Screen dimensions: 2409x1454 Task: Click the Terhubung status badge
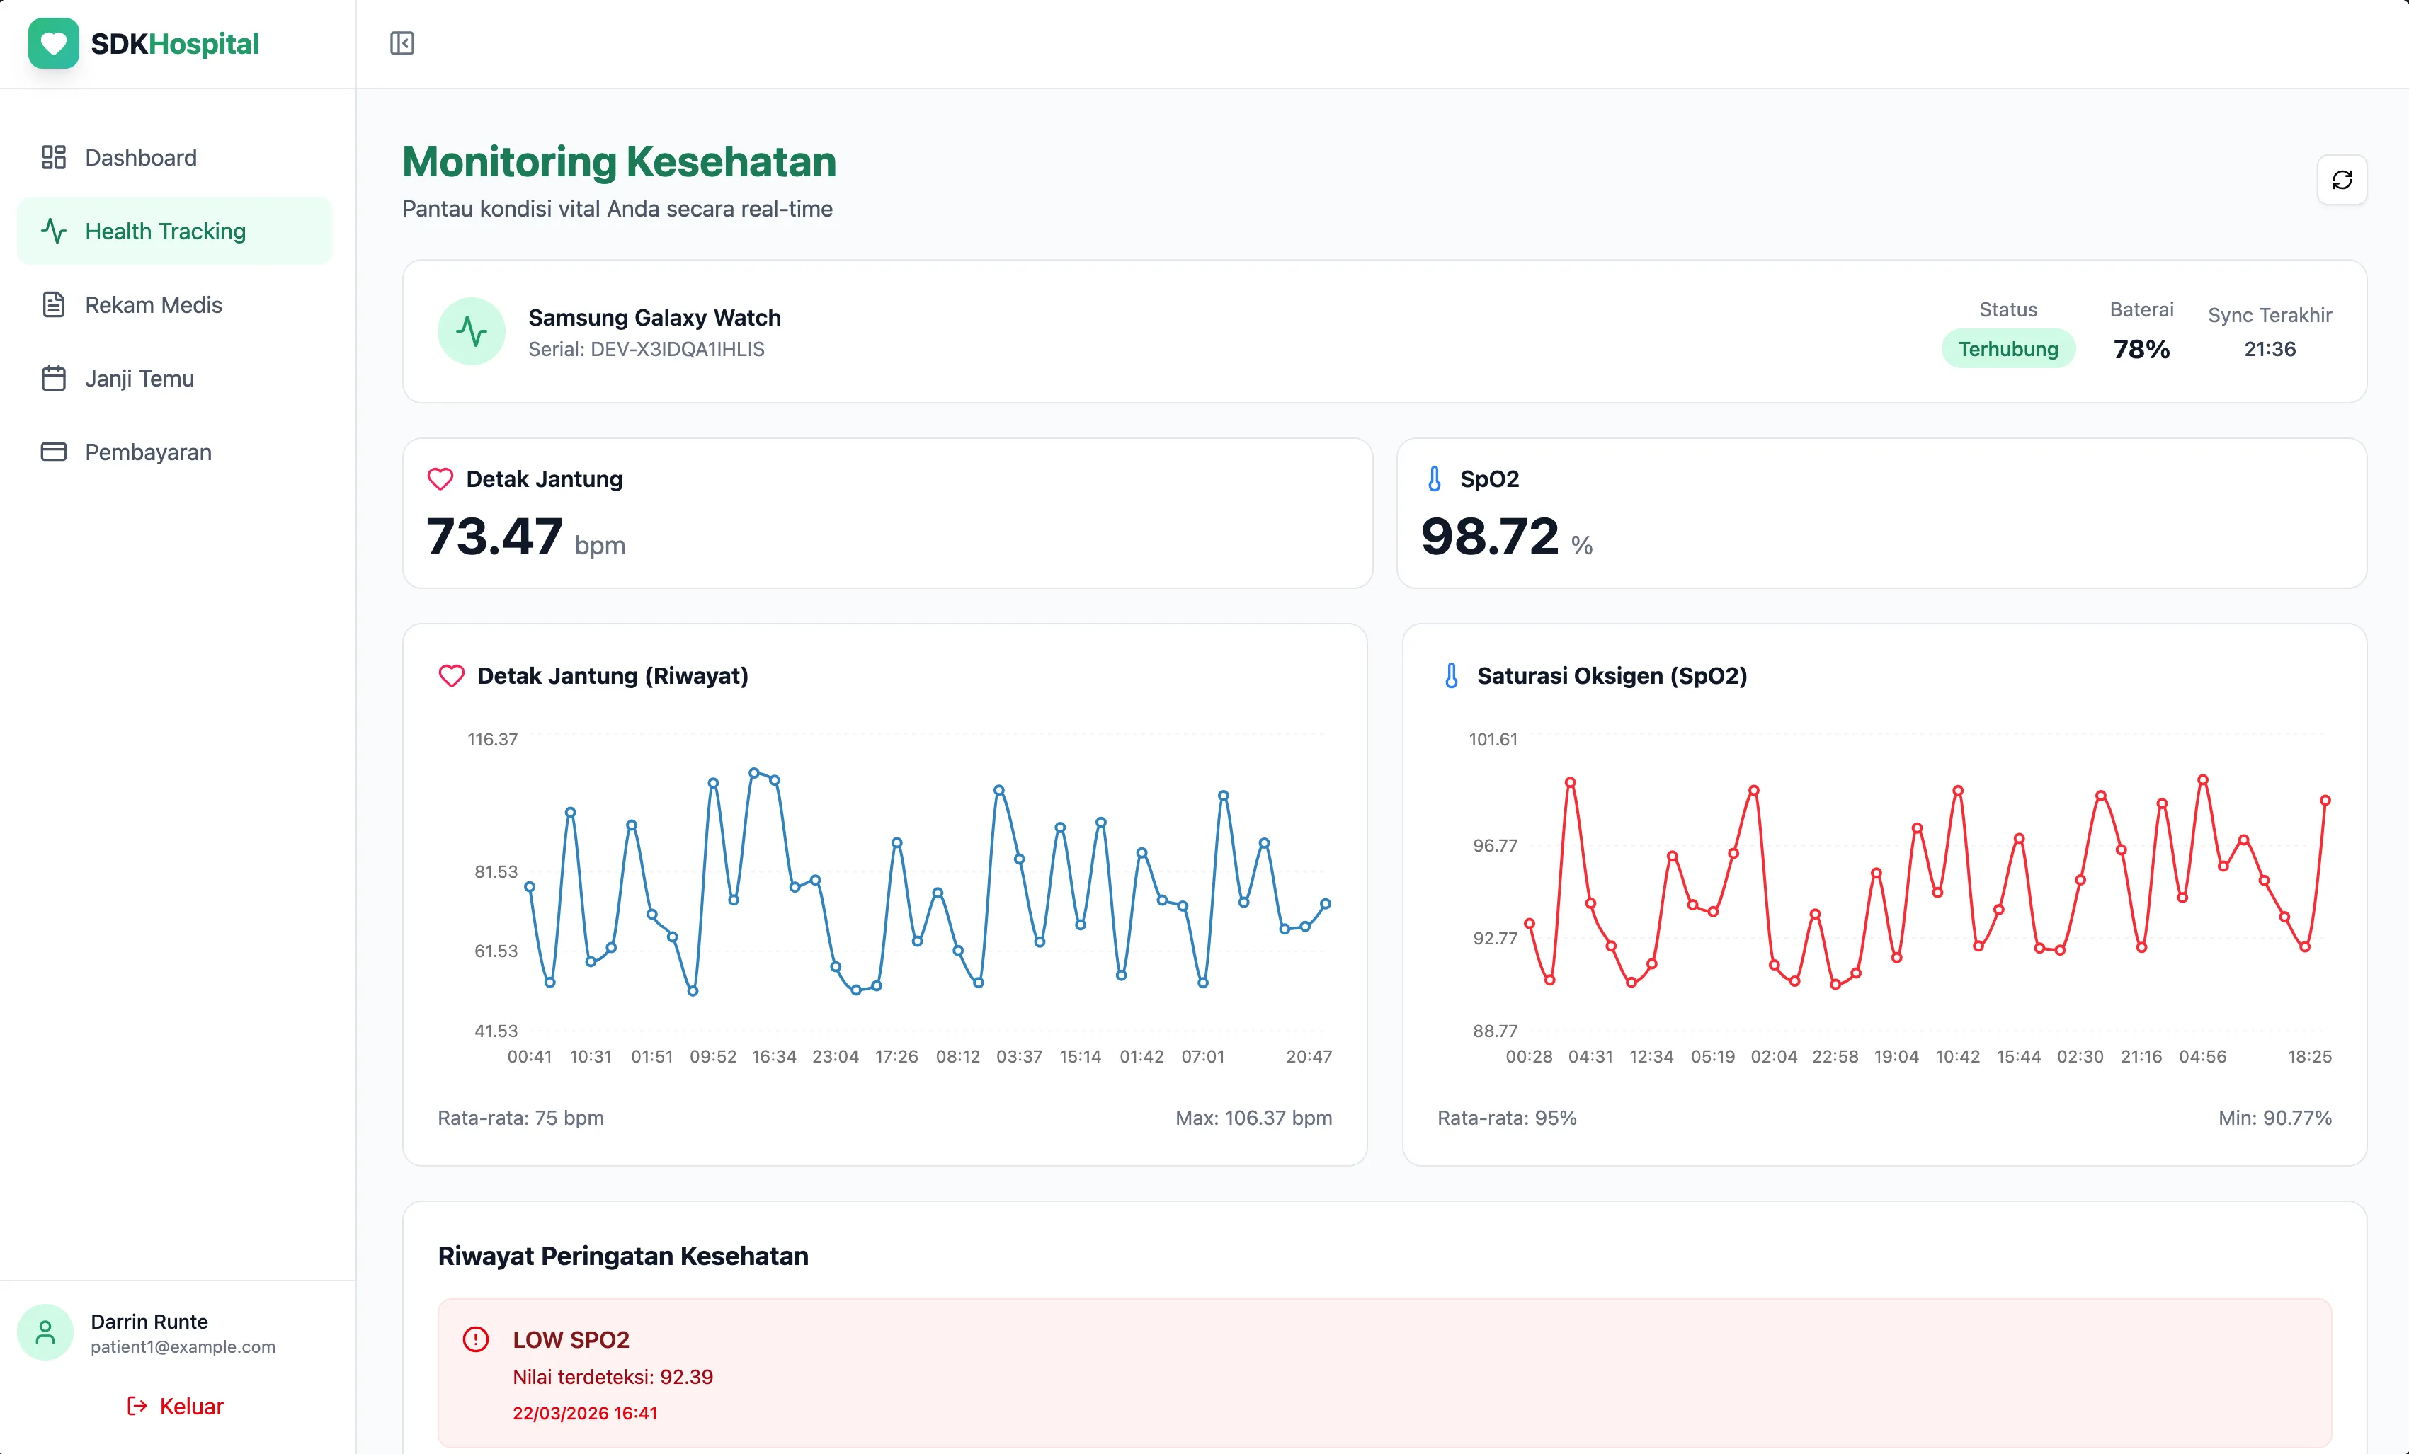(2007, 349)
